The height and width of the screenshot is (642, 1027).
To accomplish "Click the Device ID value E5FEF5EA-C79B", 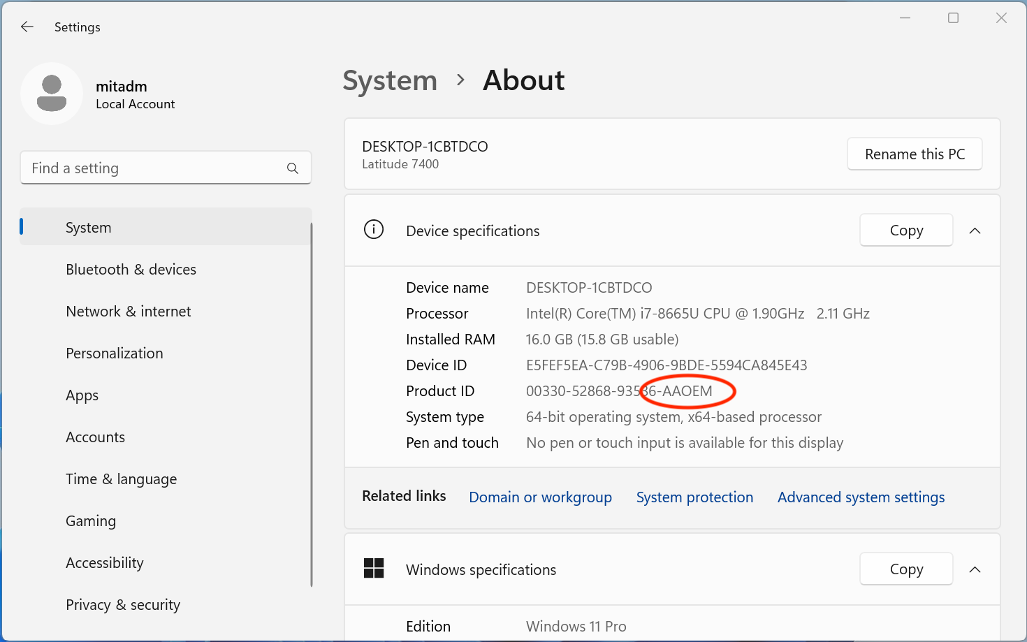I will pyautogui.click(x=667, y=365).
